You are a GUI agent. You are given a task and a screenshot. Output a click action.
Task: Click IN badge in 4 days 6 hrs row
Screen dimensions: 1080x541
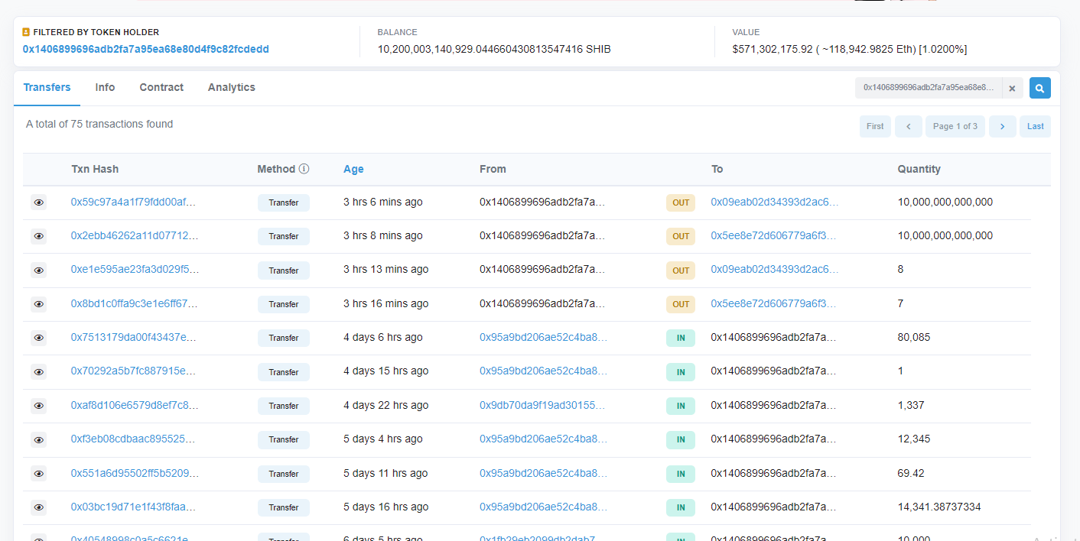pyautogui.click(x=681, y=338)
